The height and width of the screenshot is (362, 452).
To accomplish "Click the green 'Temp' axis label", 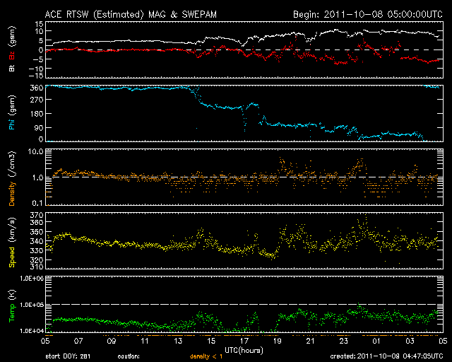I will (x=12, y=313).
